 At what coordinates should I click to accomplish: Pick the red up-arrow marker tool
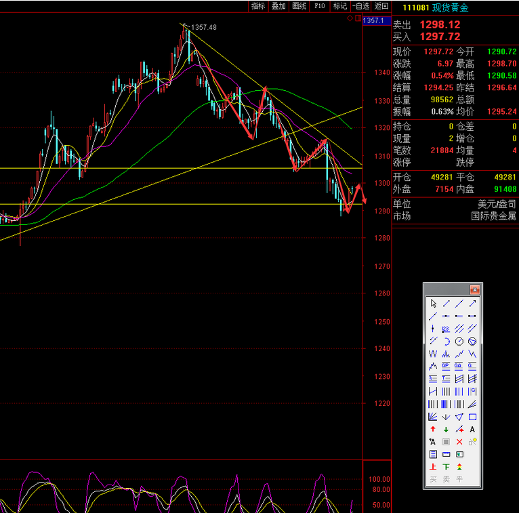coord(433,429)
